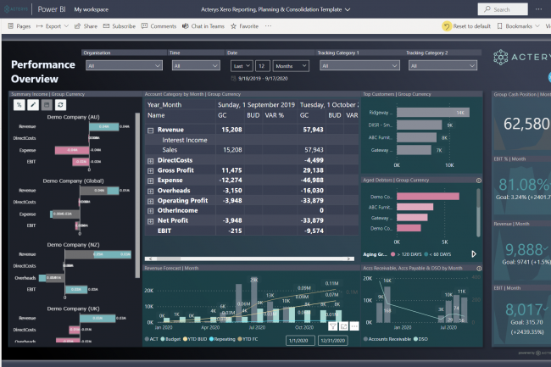Open My workspace link
551x367 pixels.
[x=91, y=9]
